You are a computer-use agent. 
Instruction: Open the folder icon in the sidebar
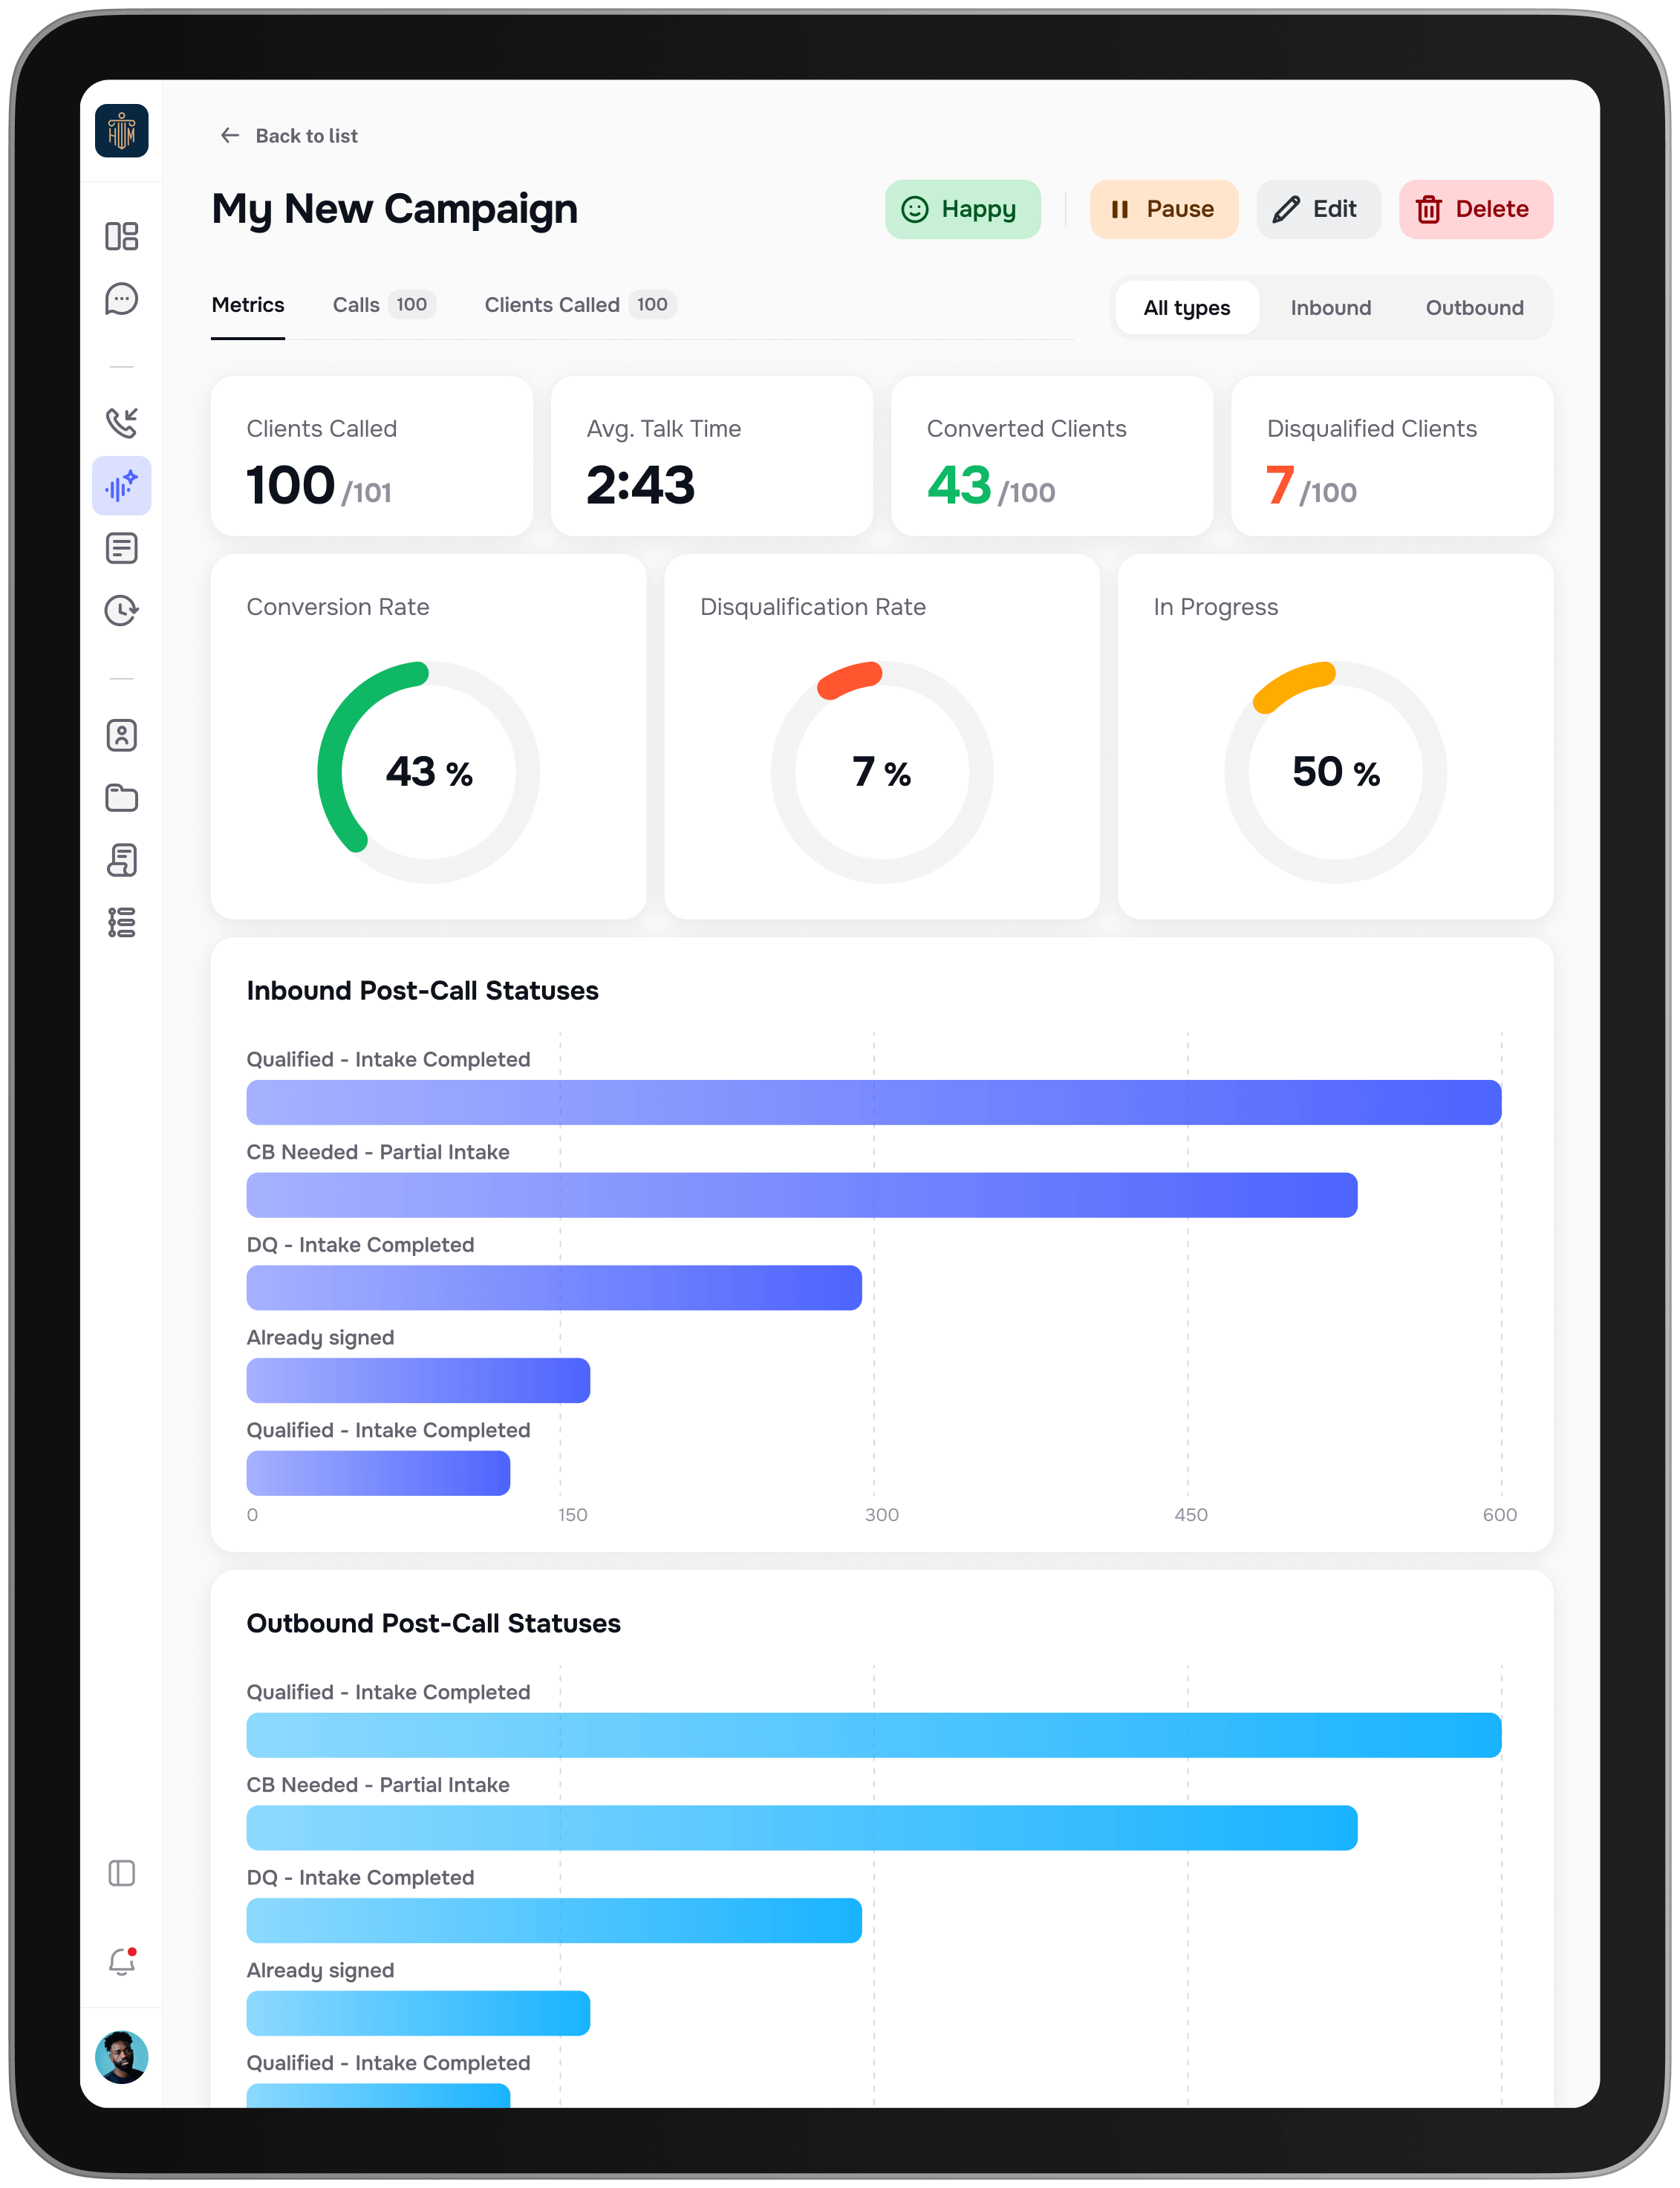pyautogui.click(x=122, y=798)
